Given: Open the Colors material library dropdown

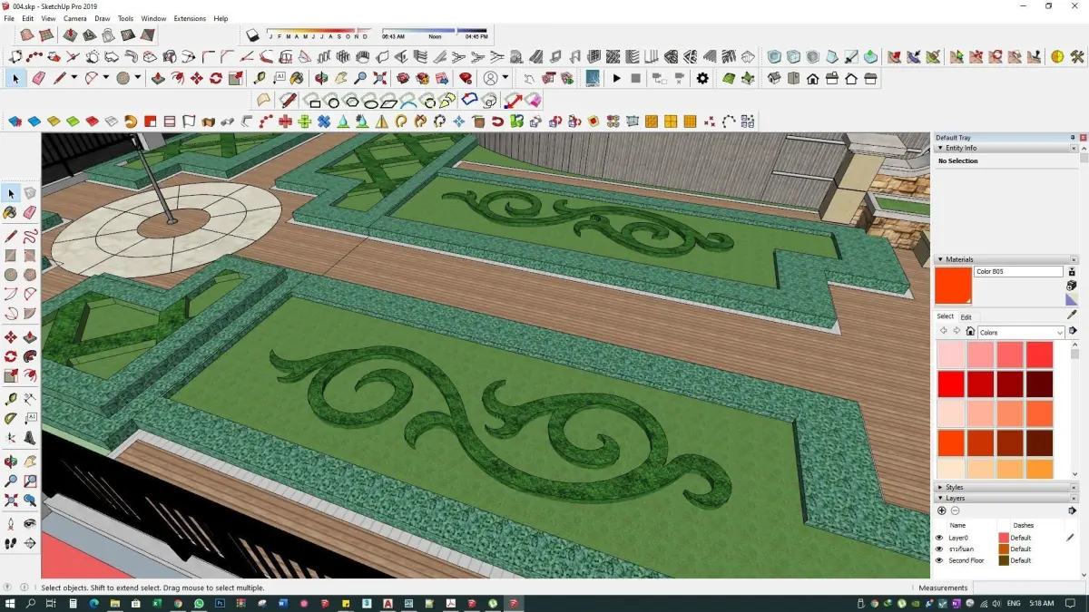Looking at the screenshot, I should tap(1021, 333).
